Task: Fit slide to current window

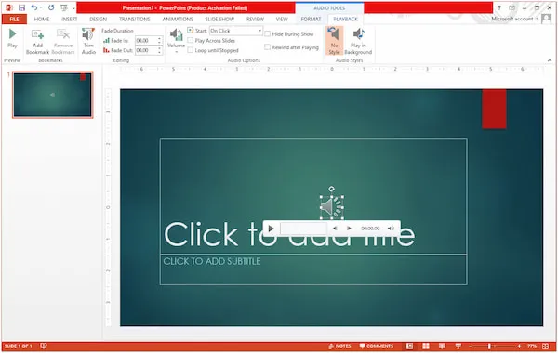Action: [546, 346]
